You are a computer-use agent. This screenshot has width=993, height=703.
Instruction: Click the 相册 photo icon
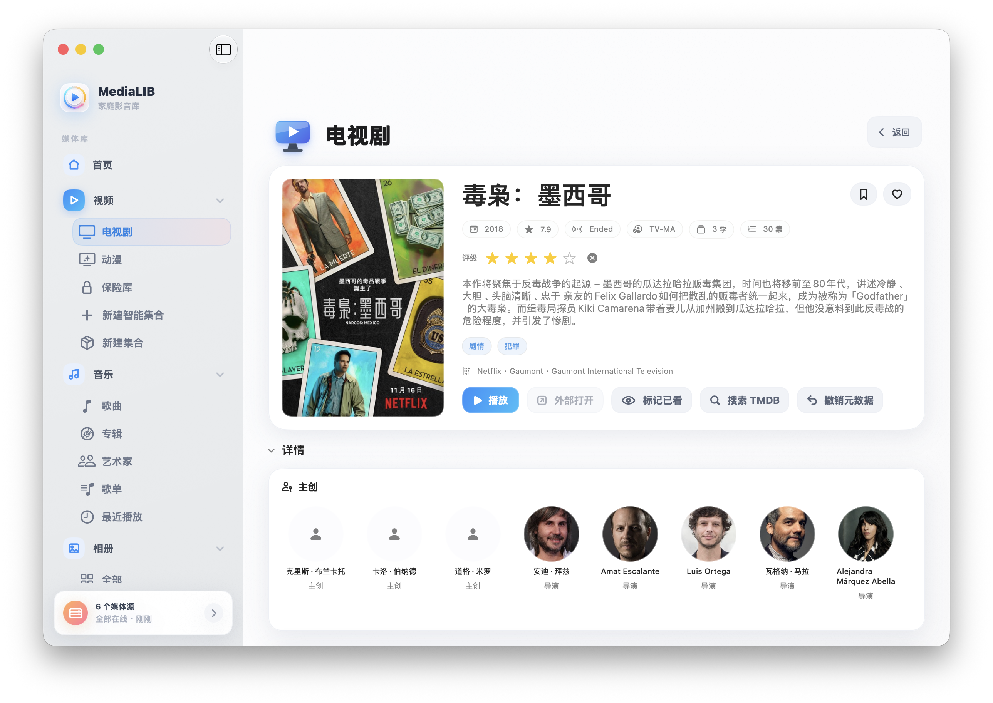(74, 549)
